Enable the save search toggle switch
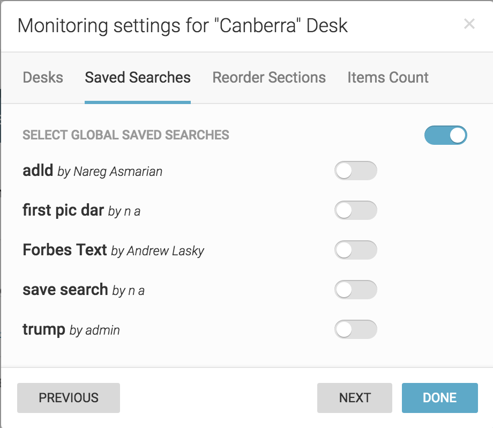Viewport: 493px width, 428px height. point(355,290)
